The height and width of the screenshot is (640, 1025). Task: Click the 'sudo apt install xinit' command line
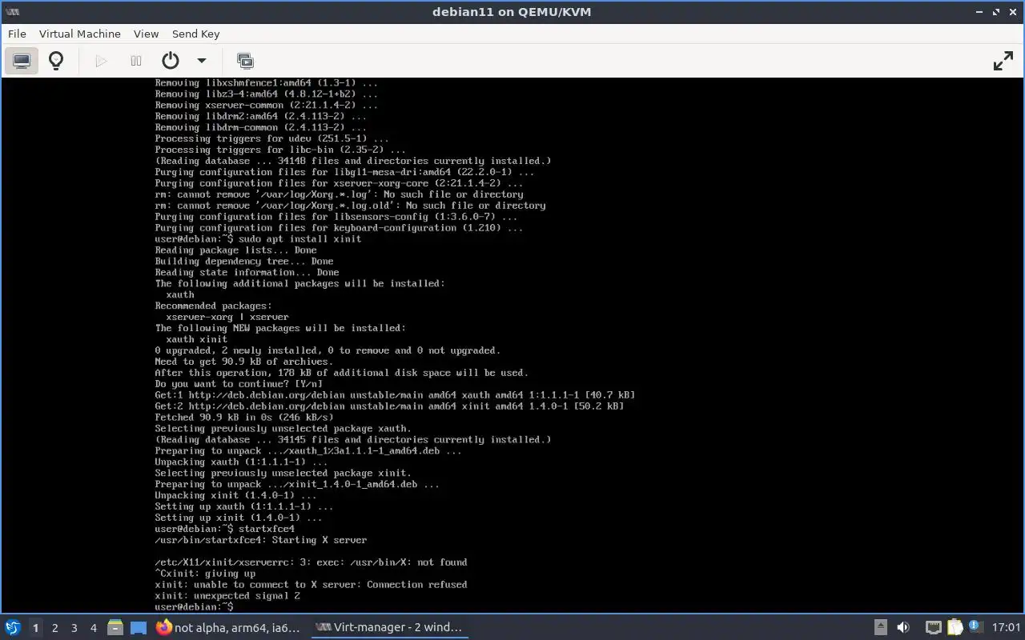258,238
